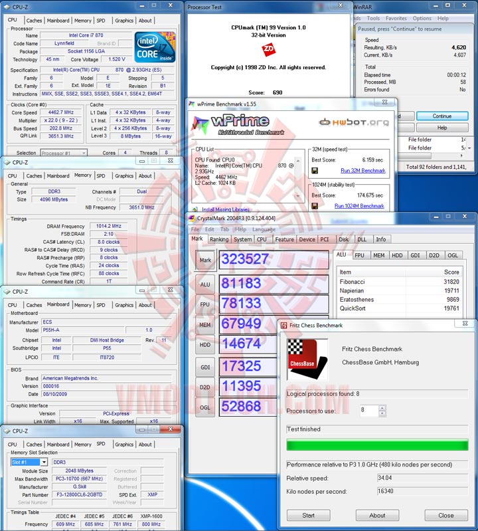Click the ALU benchmark button in CrystalMark

tap(205, 284)
